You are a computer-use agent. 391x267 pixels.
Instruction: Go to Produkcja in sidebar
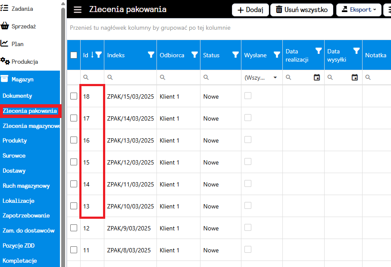[x=25, y=62]
